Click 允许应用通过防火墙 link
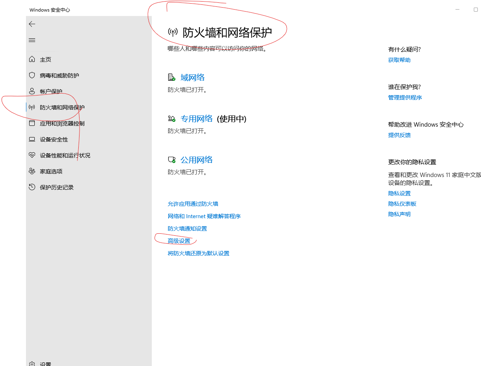 click(x=193, y=204)
